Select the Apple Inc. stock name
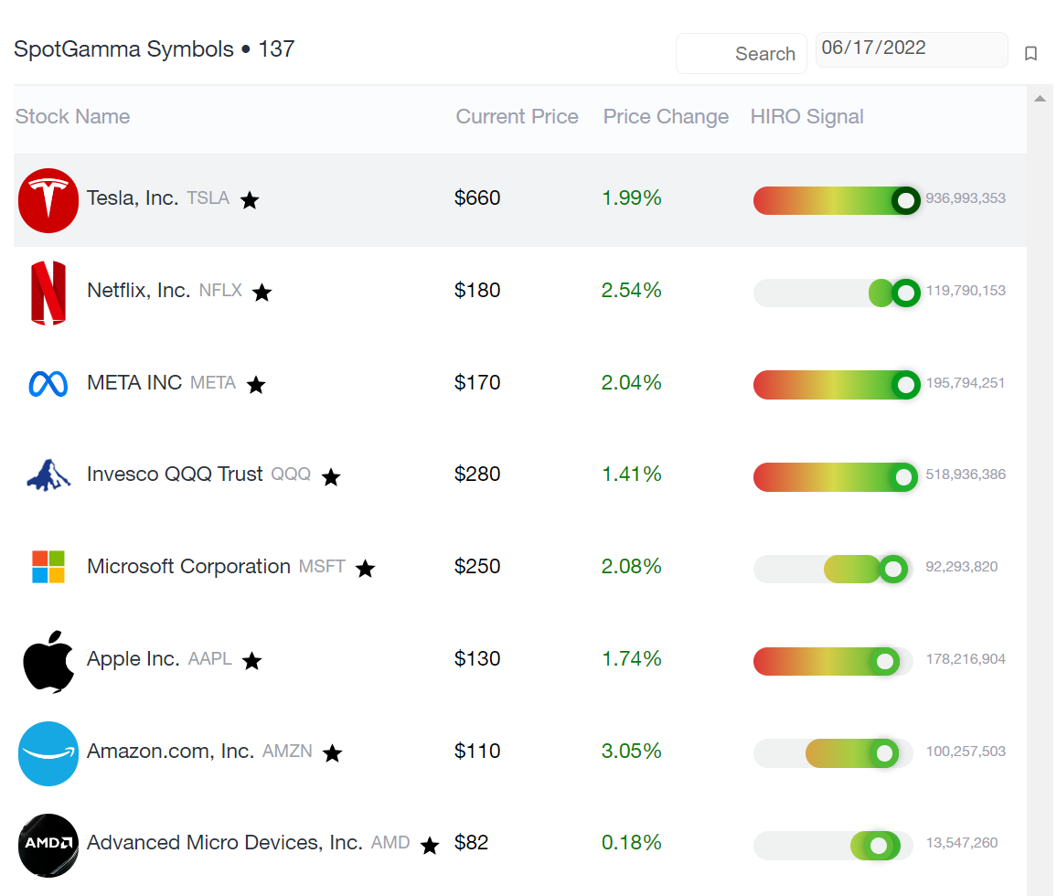1057x896 pixels. (133, 658)
